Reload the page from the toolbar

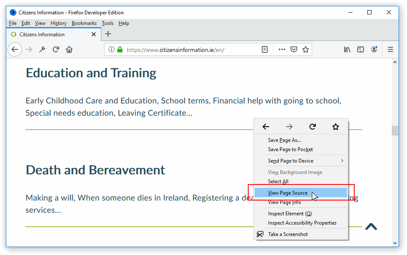click(x=56, y=49)
